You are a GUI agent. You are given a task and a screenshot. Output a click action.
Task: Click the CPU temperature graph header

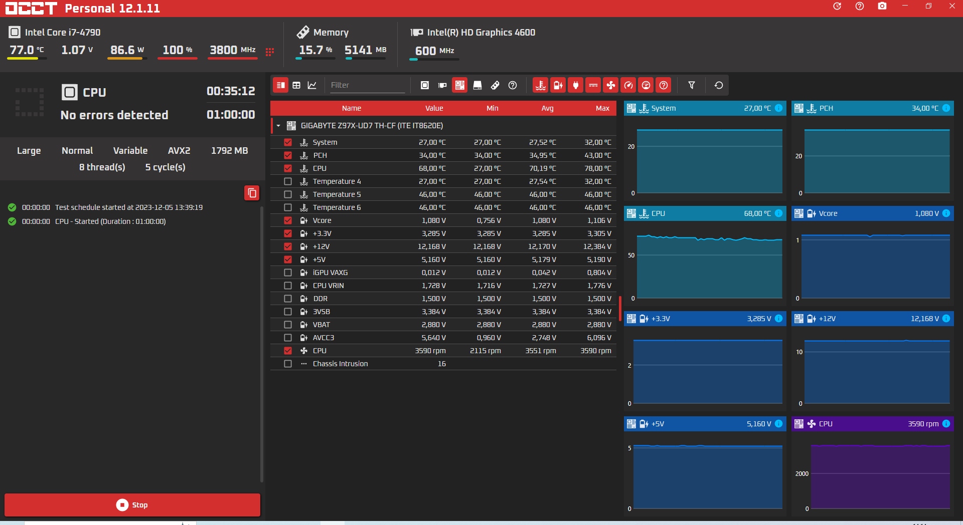coord(705,213)
